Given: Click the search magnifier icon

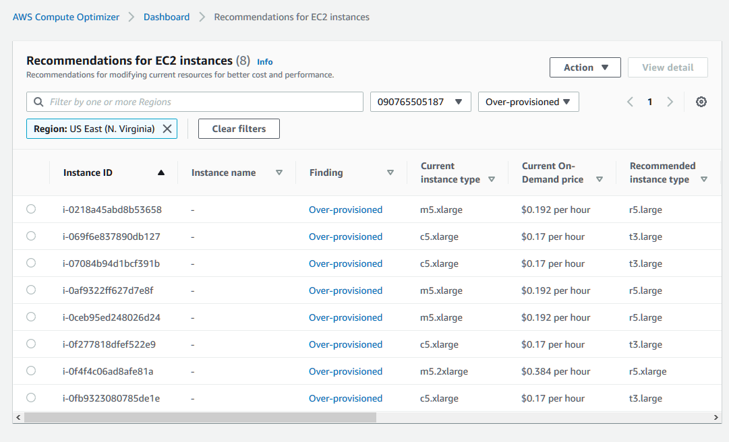Looking at the screenshot, I should pyautogui.click(x=37, y=101).
